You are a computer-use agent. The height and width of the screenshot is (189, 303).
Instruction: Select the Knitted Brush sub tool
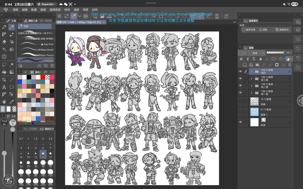coord(36,50)
